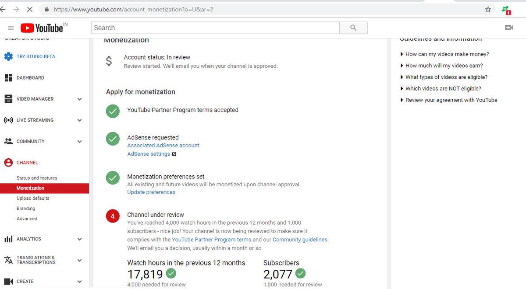Click green check beside Monetization preferences set
526x289 pixels.
(x=113, y=178)
